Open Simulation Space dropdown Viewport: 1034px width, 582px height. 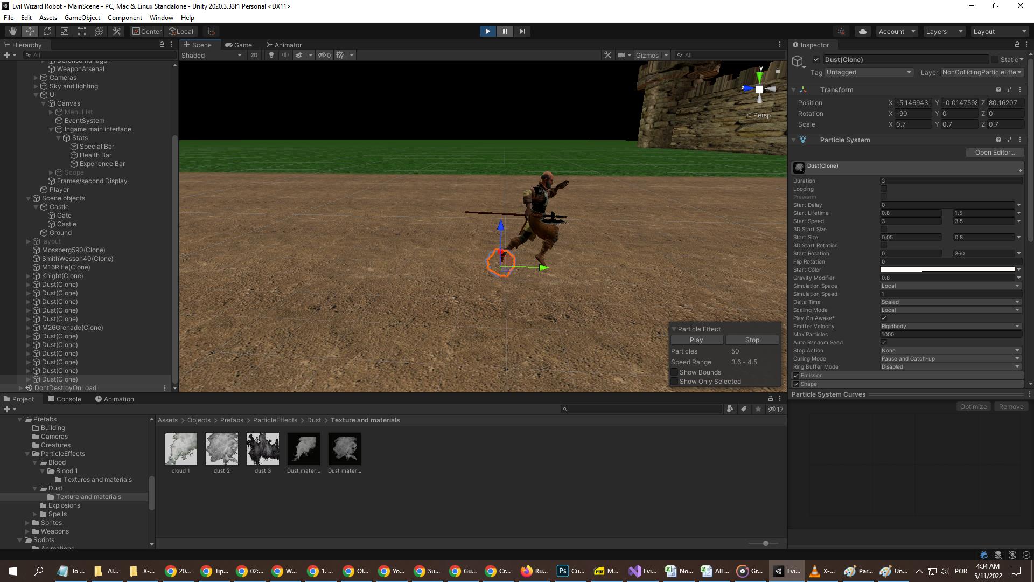coord(951,286)
